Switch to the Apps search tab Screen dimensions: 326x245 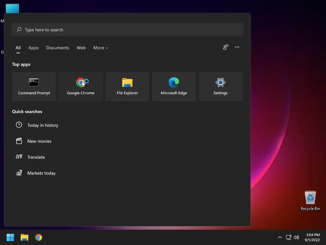[x=33, y=48]
